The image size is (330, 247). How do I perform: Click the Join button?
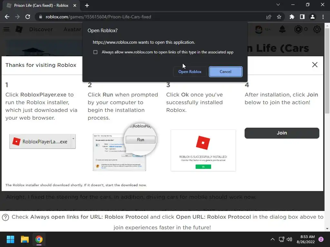pyautogui.click(x=282, y=133)
